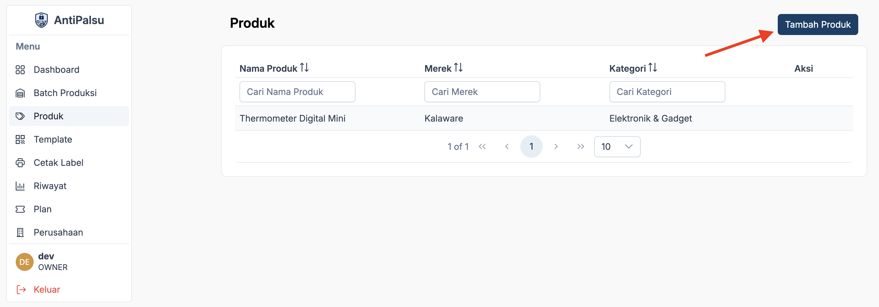
Task: Sort table by Nama Produk column
Action: click(304, 68)
